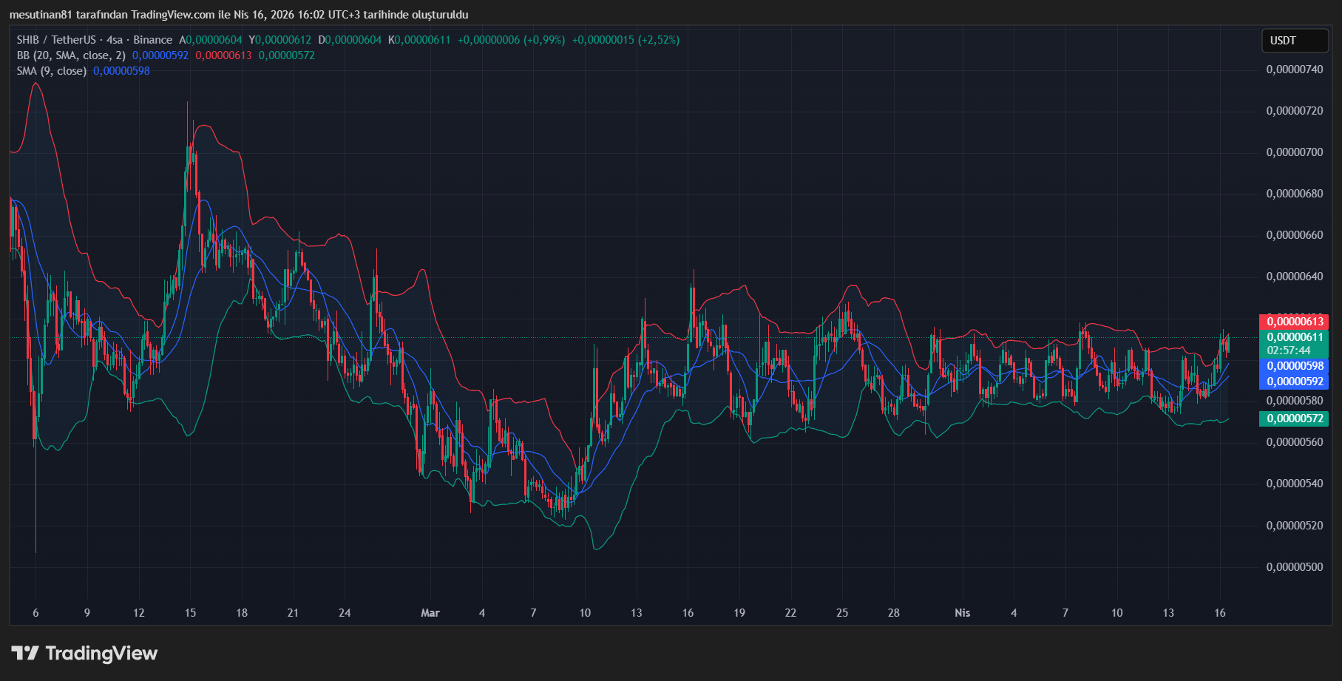Click the 02:57:44 candle countdown timer

coord(1288,350)
